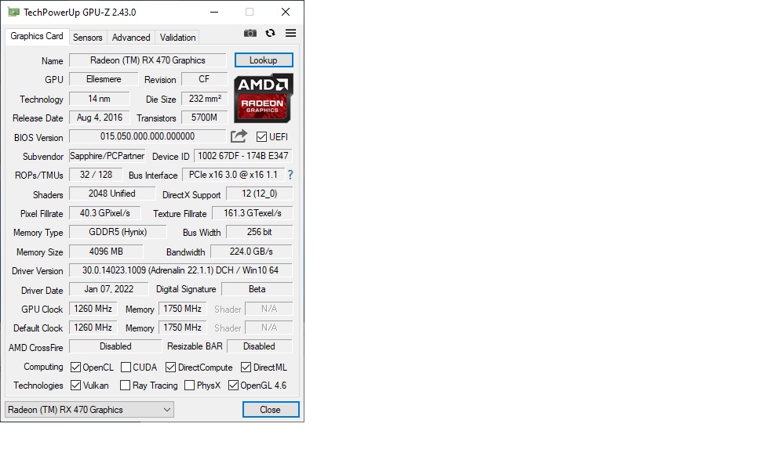Click the Memory 1750 MHz field in GPU Clock row
This screenshot has width=758, height=449.
click(x=182, y=308)
